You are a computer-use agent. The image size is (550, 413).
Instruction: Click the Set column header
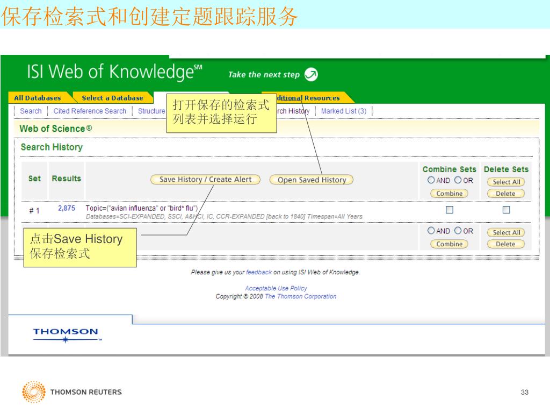tap(35, 179)
